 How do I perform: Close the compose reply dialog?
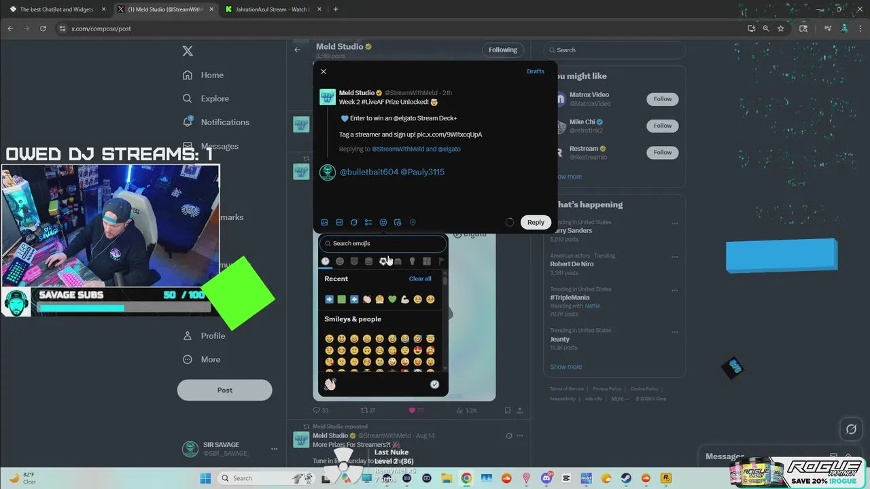(324, 71)
